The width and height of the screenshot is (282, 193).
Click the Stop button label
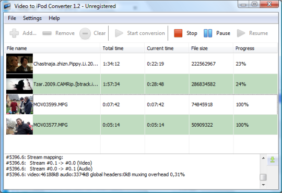(192, 33)
